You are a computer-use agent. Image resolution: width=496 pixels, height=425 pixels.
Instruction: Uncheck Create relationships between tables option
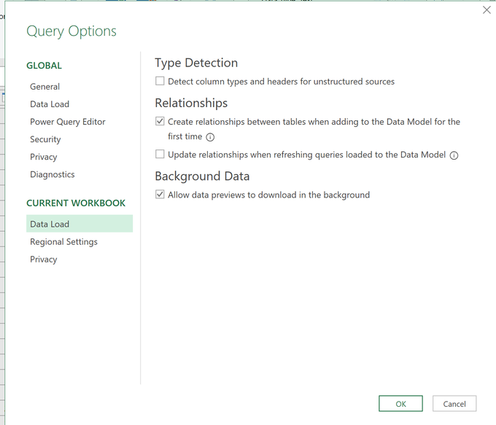(160, 122)
